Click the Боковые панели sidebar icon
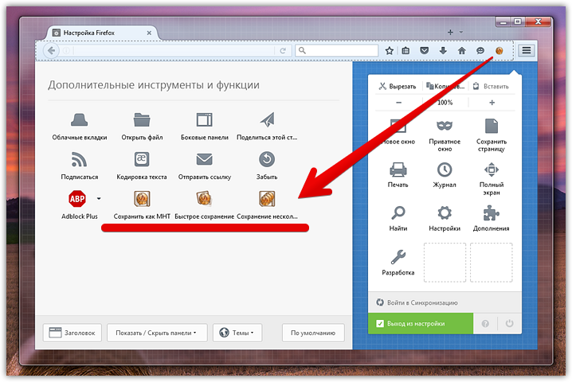This screenshot has width=572, height=382. [x=204, y=119]
